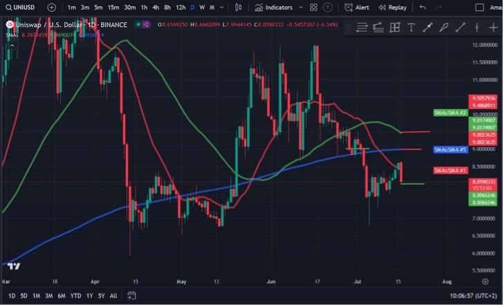Select the horizontal lines drawing tool
The height and width of the screenshot is (305, 503).
(x=362, y=28)
